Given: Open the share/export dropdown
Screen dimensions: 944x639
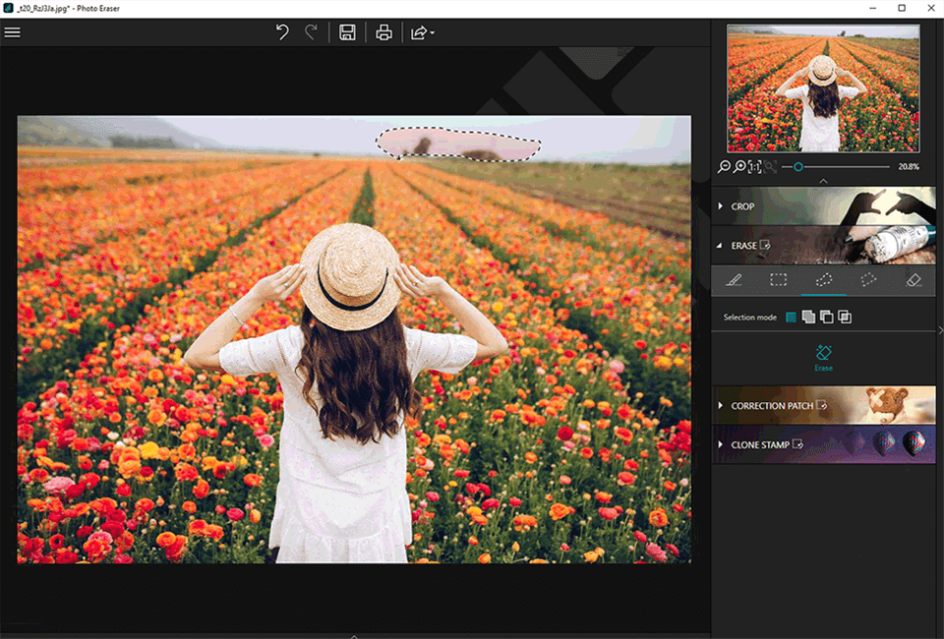Looking at the screenshot, I should [x=422, y=32].
